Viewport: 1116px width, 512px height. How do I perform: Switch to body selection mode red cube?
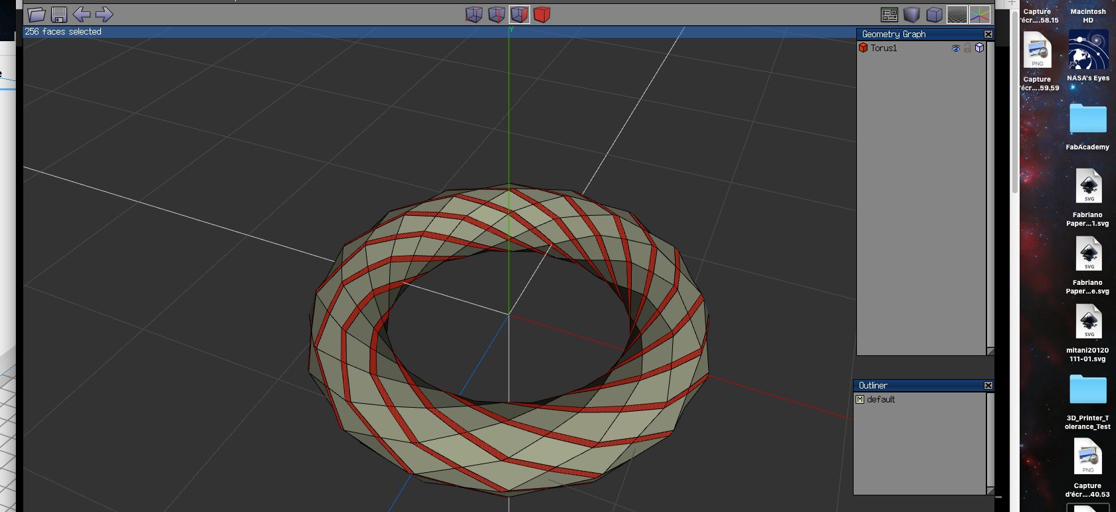coord(542,15)
